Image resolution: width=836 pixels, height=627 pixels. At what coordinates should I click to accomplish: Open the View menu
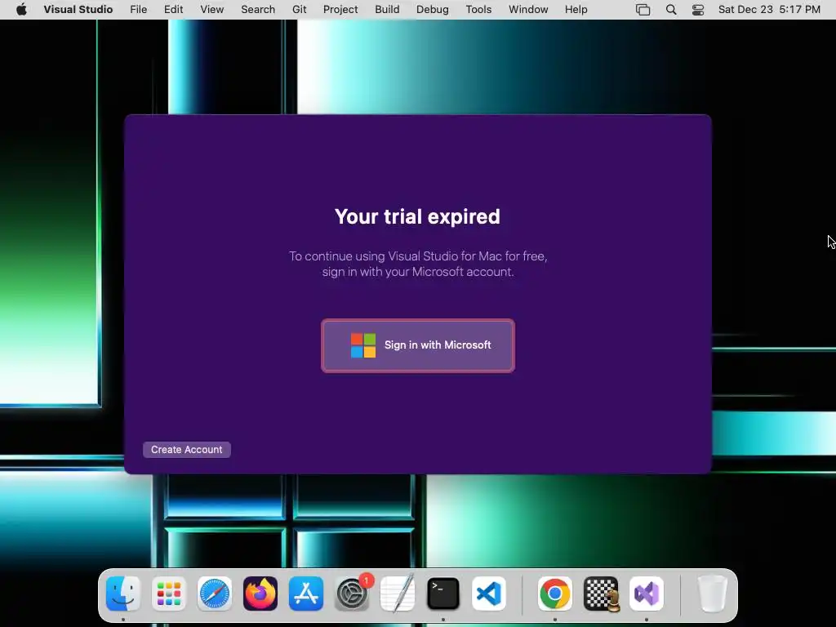[212, 10]
